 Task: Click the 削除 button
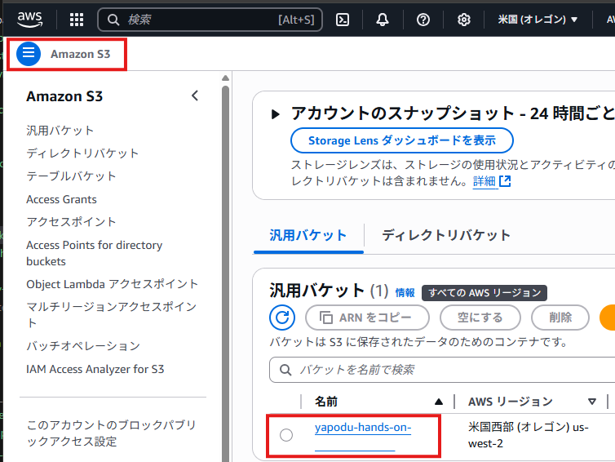click(x=560, y=318)
